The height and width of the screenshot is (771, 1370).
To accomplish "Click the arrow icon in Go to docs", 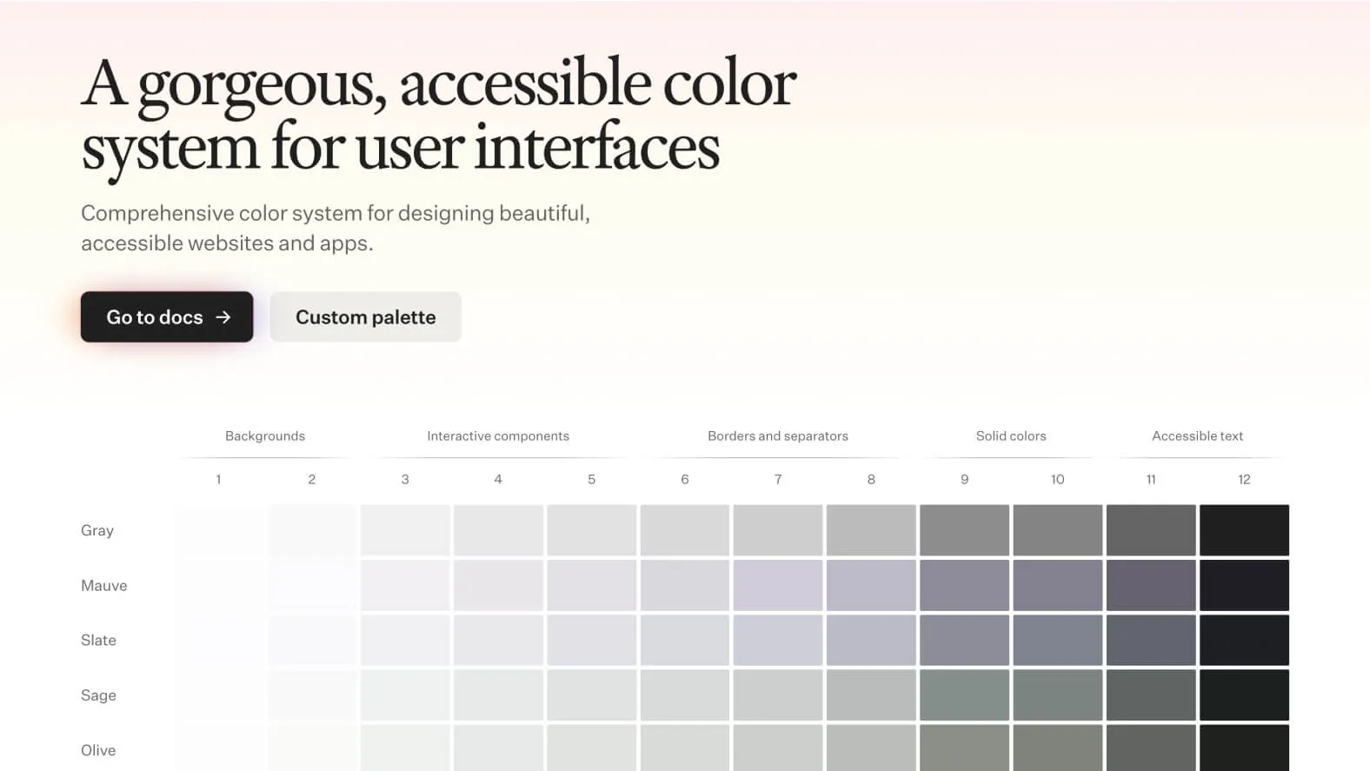I will [x=223, y=317].
